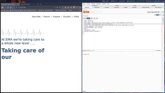Switch to Burp Target tab
Viewport: 165px width, 93px height.
[117, 6]
